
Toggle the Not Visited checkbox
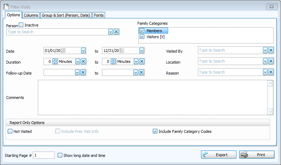pos(10,131)
